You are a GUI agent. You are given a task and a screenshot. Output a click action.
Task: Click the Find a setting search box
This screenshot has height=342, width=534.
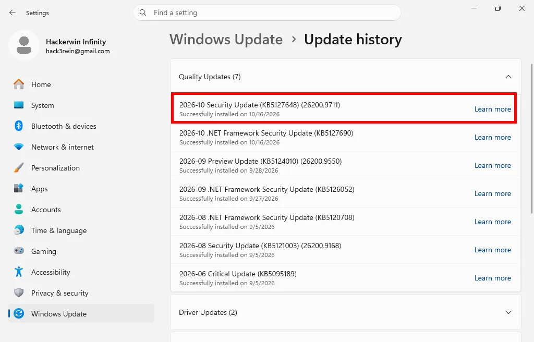click(x=266, y=13)
